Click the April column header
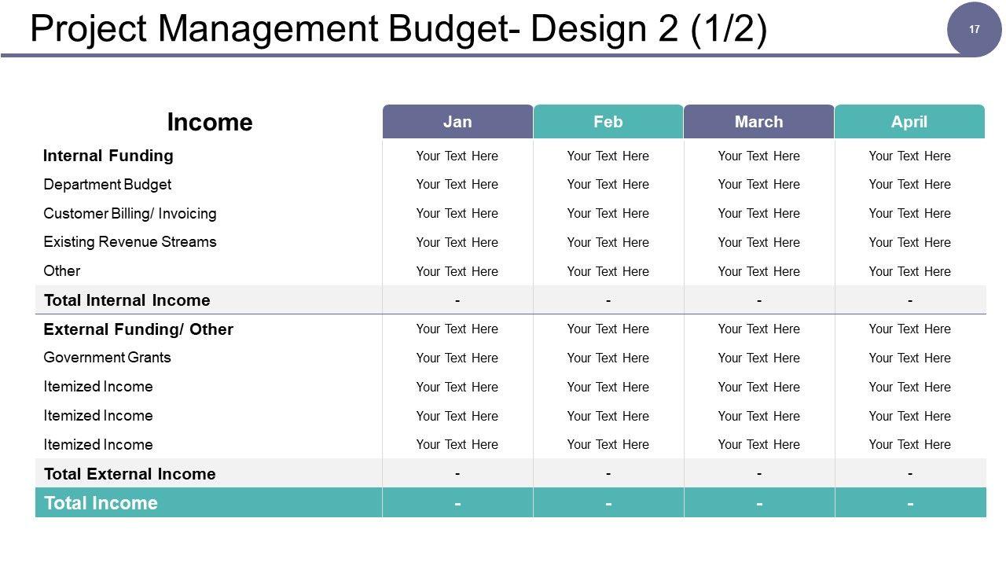 click(909, 122)
